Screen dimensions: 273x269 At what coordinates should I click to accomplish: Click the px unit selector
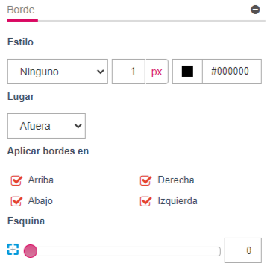pyautogui.click(x=157, y=72)
